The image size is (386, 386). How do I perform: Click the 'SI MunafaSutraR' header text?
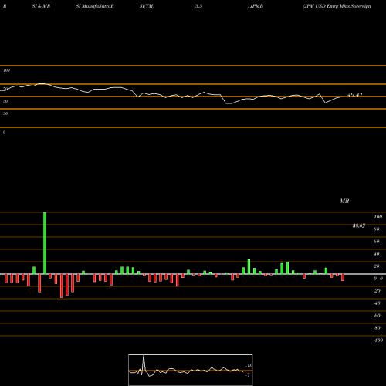point(95,6)
